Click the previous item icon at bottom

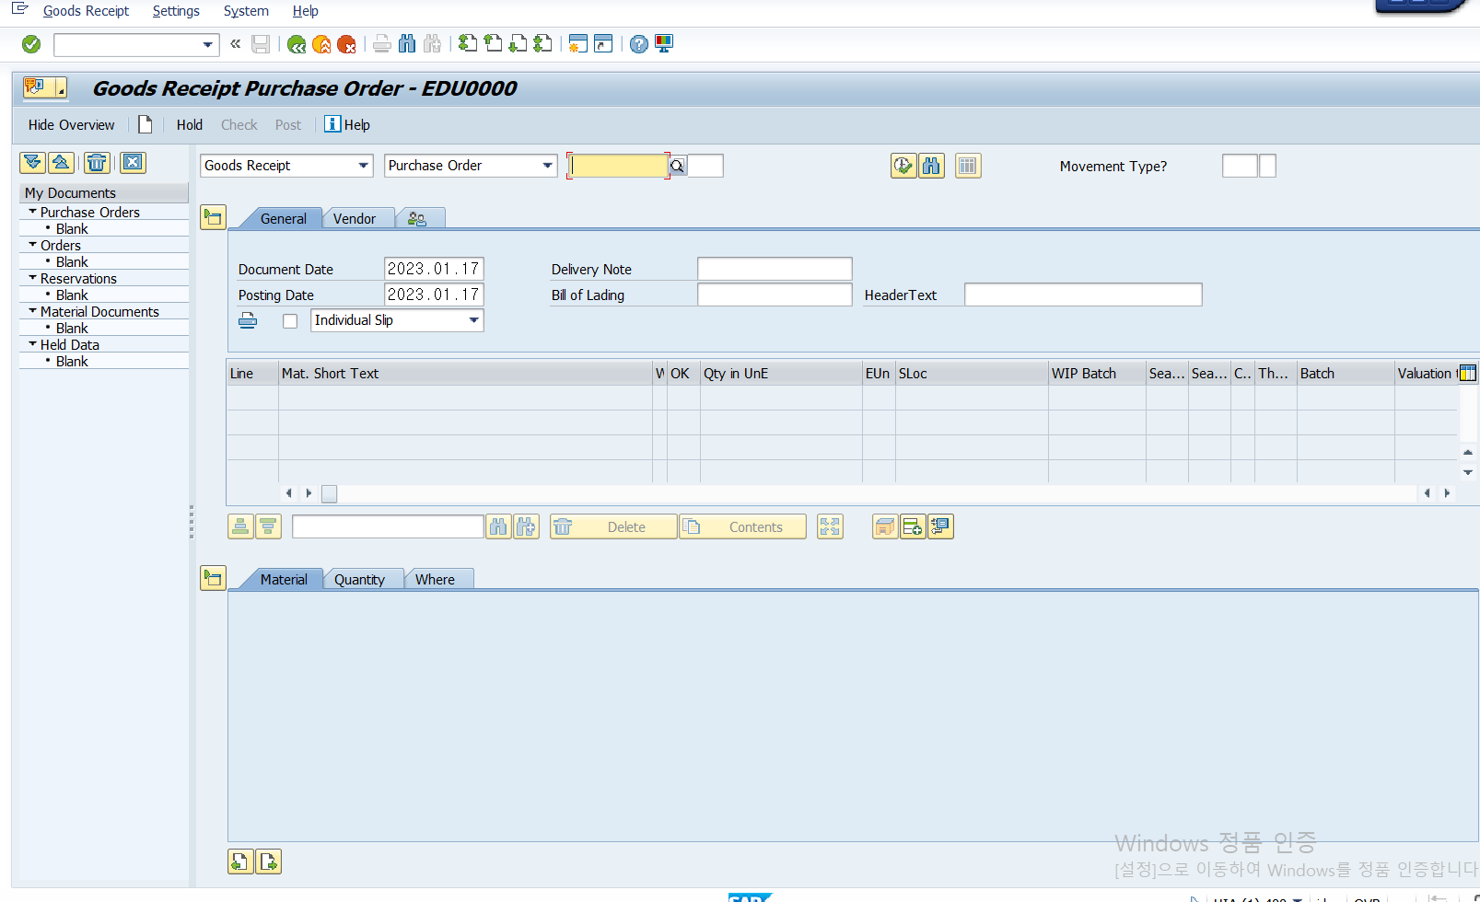(x=240, y=862)
